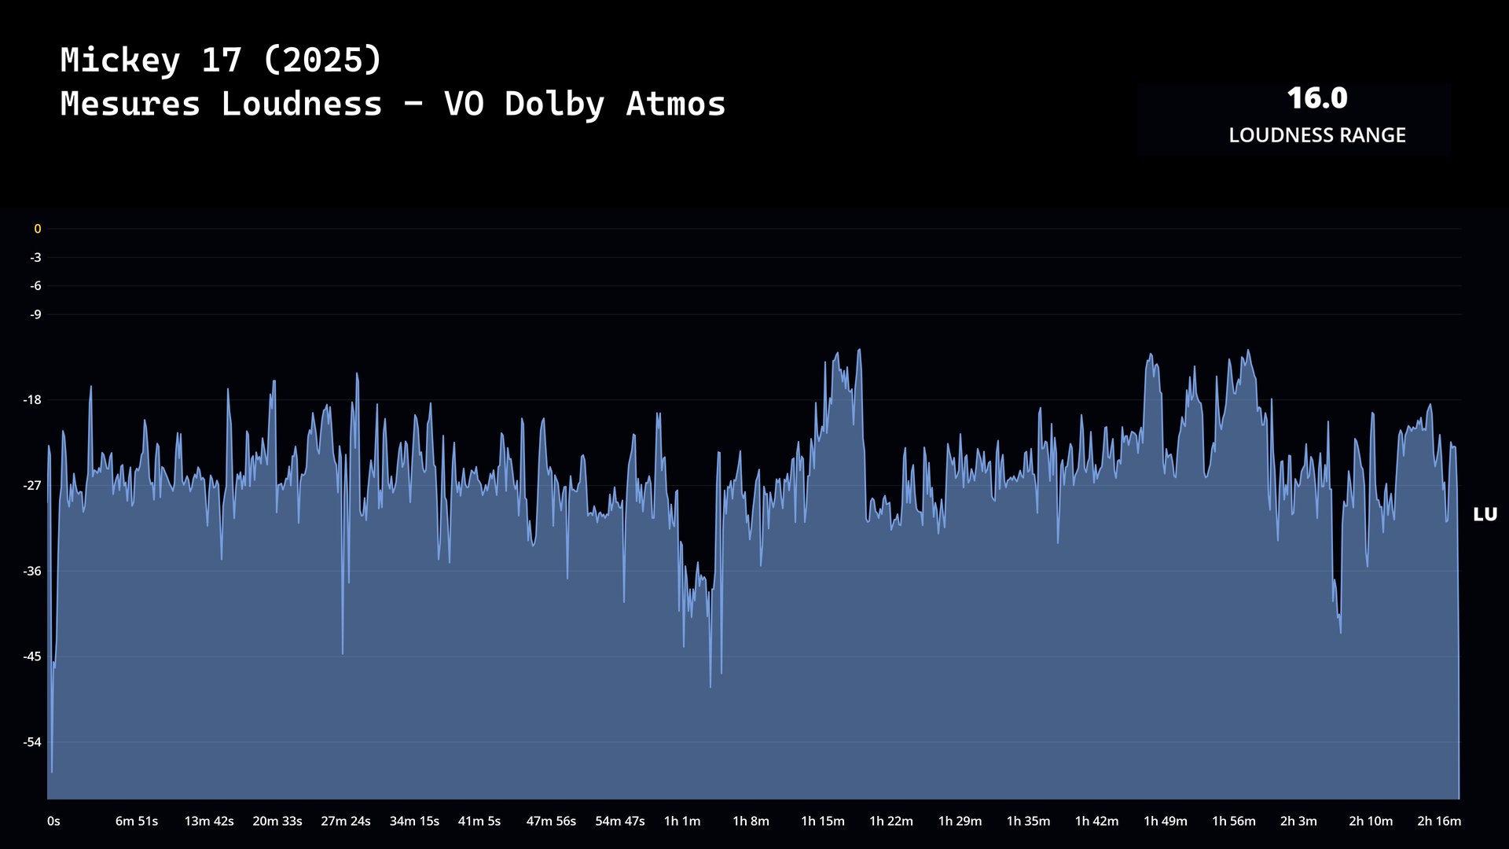
Task: Click the -6 y-axis label
Action: pos(35,286)
